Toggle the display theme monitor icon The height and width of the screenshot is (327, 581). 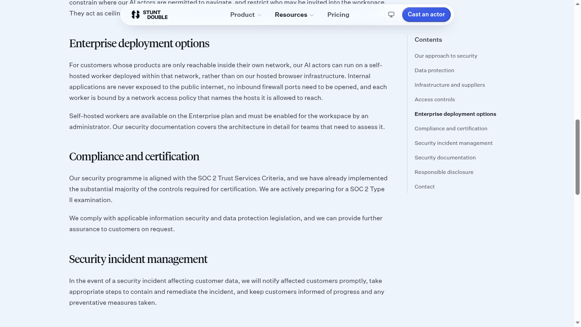391,15
